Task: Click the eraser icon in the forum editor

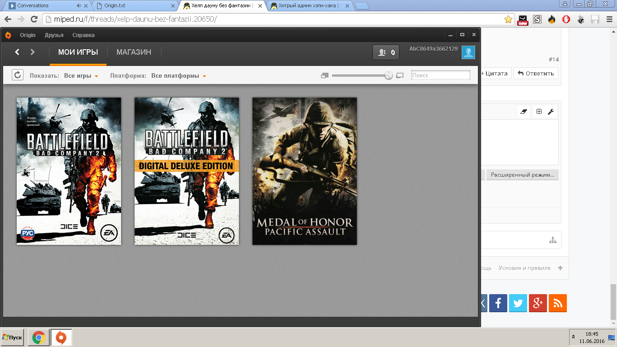Action: click(x=524, y=112)
